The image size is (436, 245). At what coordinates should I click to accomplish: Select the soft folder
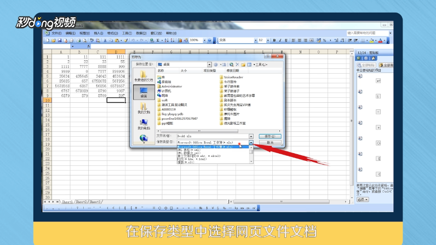coord(162,100)
